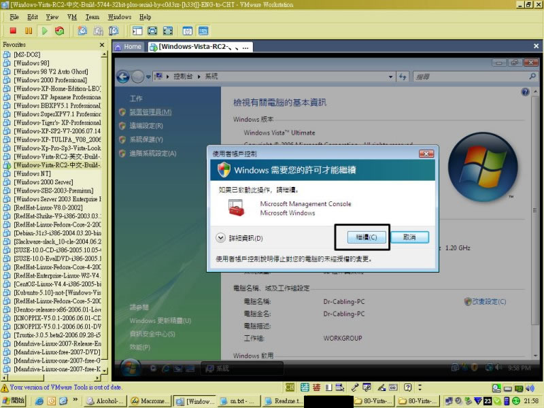Select [MS-DOS] in Favorites
The height and width of the screenshot is (408, 544).
(x=27, y=54)
